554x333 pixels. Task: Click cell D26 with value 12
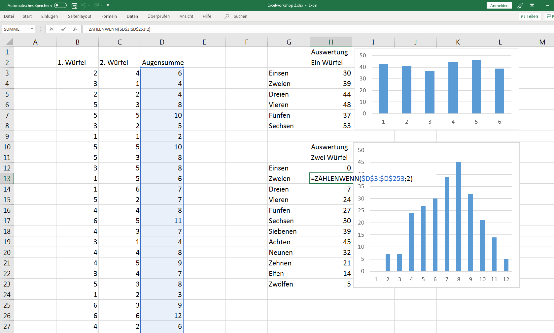click(162, 316)
